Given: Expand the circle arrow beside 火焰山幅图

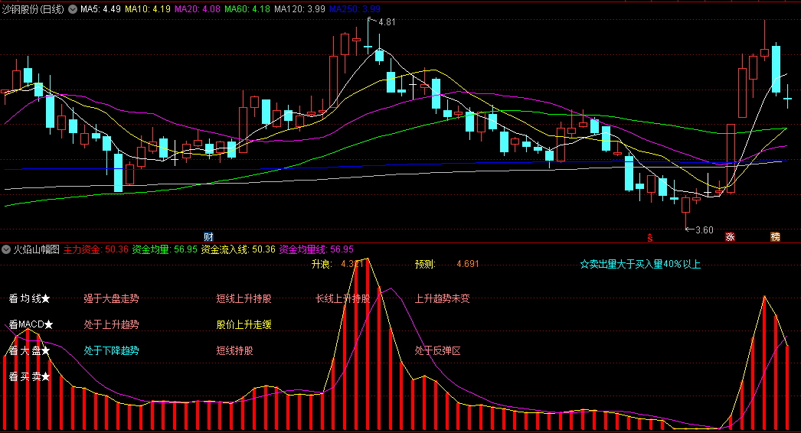Looking at the screenshot, I should pyautogui.click(x=6, y=249).
